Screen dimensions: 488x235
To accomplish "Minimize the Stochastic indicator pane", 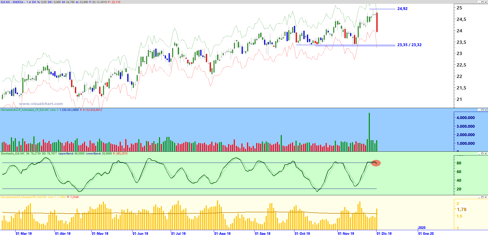I will 479,153.
